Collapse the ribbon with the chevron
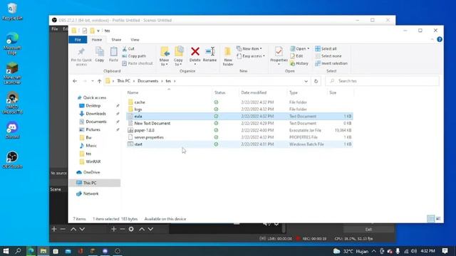456x256 pixels. tap(432, 40)
